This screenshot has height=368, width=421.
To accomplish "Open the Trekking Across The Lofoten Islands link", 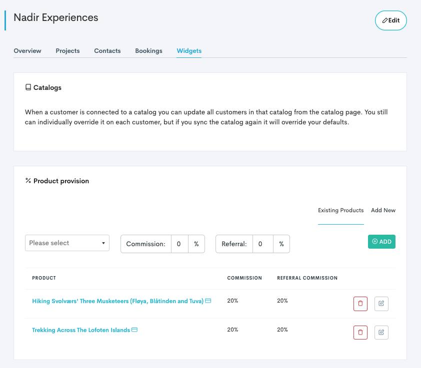I will click(80, 330).
